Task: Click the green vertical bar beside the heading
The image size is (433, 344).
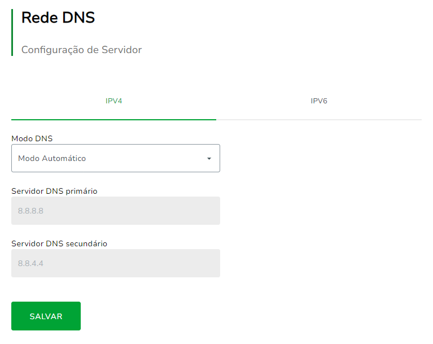Action: pyautogui.click(x=12, y=32)
